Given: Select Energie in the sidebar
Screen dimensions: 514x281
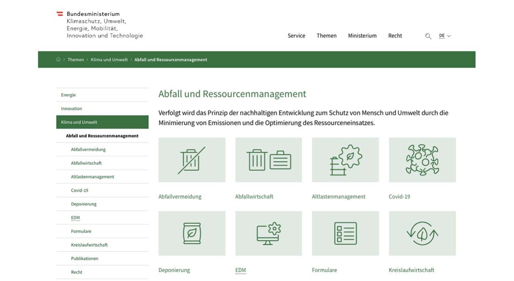Looking at the screenshot, I should point(102,95).
